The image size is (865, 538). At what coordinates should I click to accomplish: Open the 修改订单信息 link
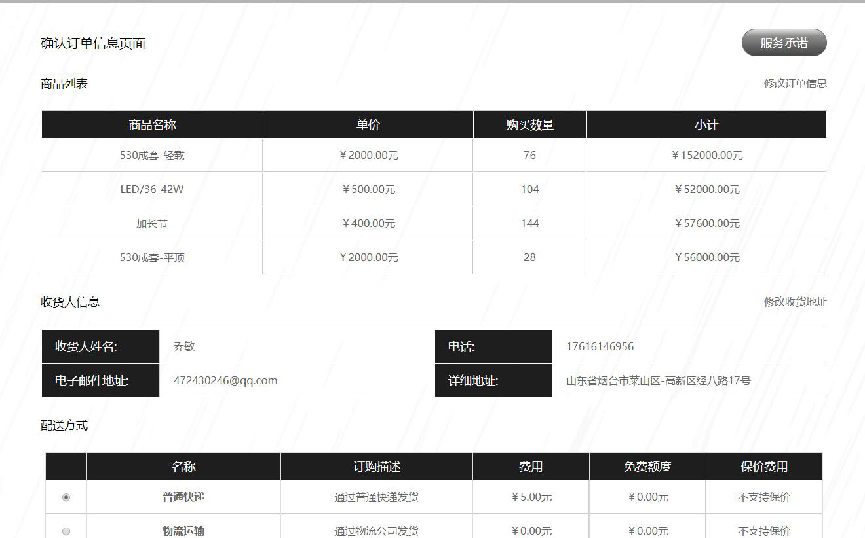795,83
